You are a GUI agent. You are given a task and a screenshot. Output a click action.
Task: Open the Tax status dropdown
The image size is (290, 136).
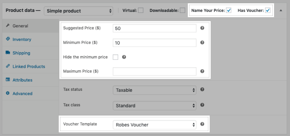pyautogui.click(x=154, y=90)
